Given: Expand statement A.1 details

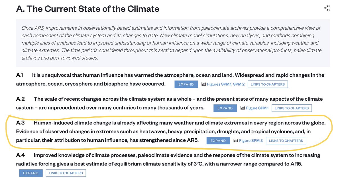Looking at the screenshot, I should (186, 84).
